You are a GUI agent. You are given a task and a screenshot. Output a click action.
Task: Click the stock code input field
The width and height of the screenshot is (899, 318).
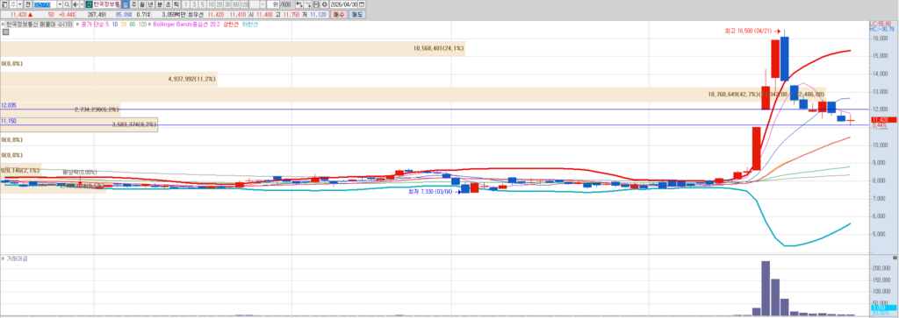(44, 4)
